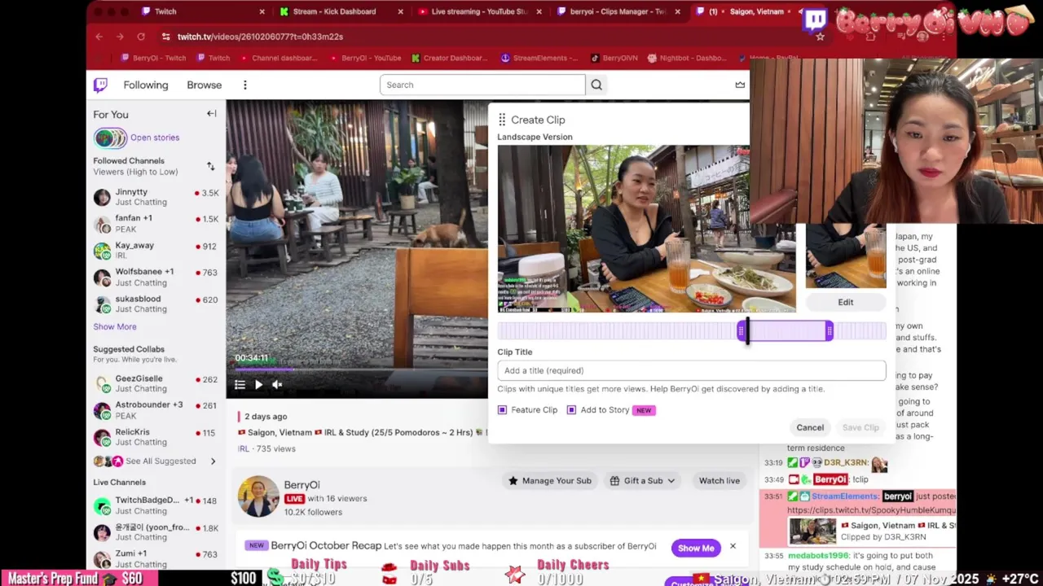Open stories in the sidebar
Screen dimensions: 1043x586
155,138
